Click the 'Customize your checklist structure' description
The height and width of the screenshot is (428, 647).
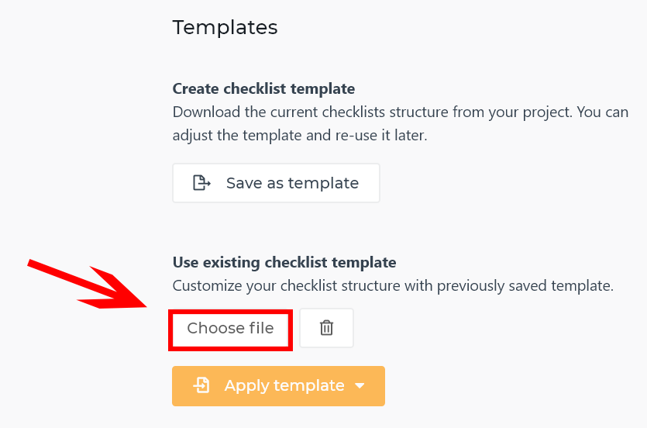click(x=393, y=285)
